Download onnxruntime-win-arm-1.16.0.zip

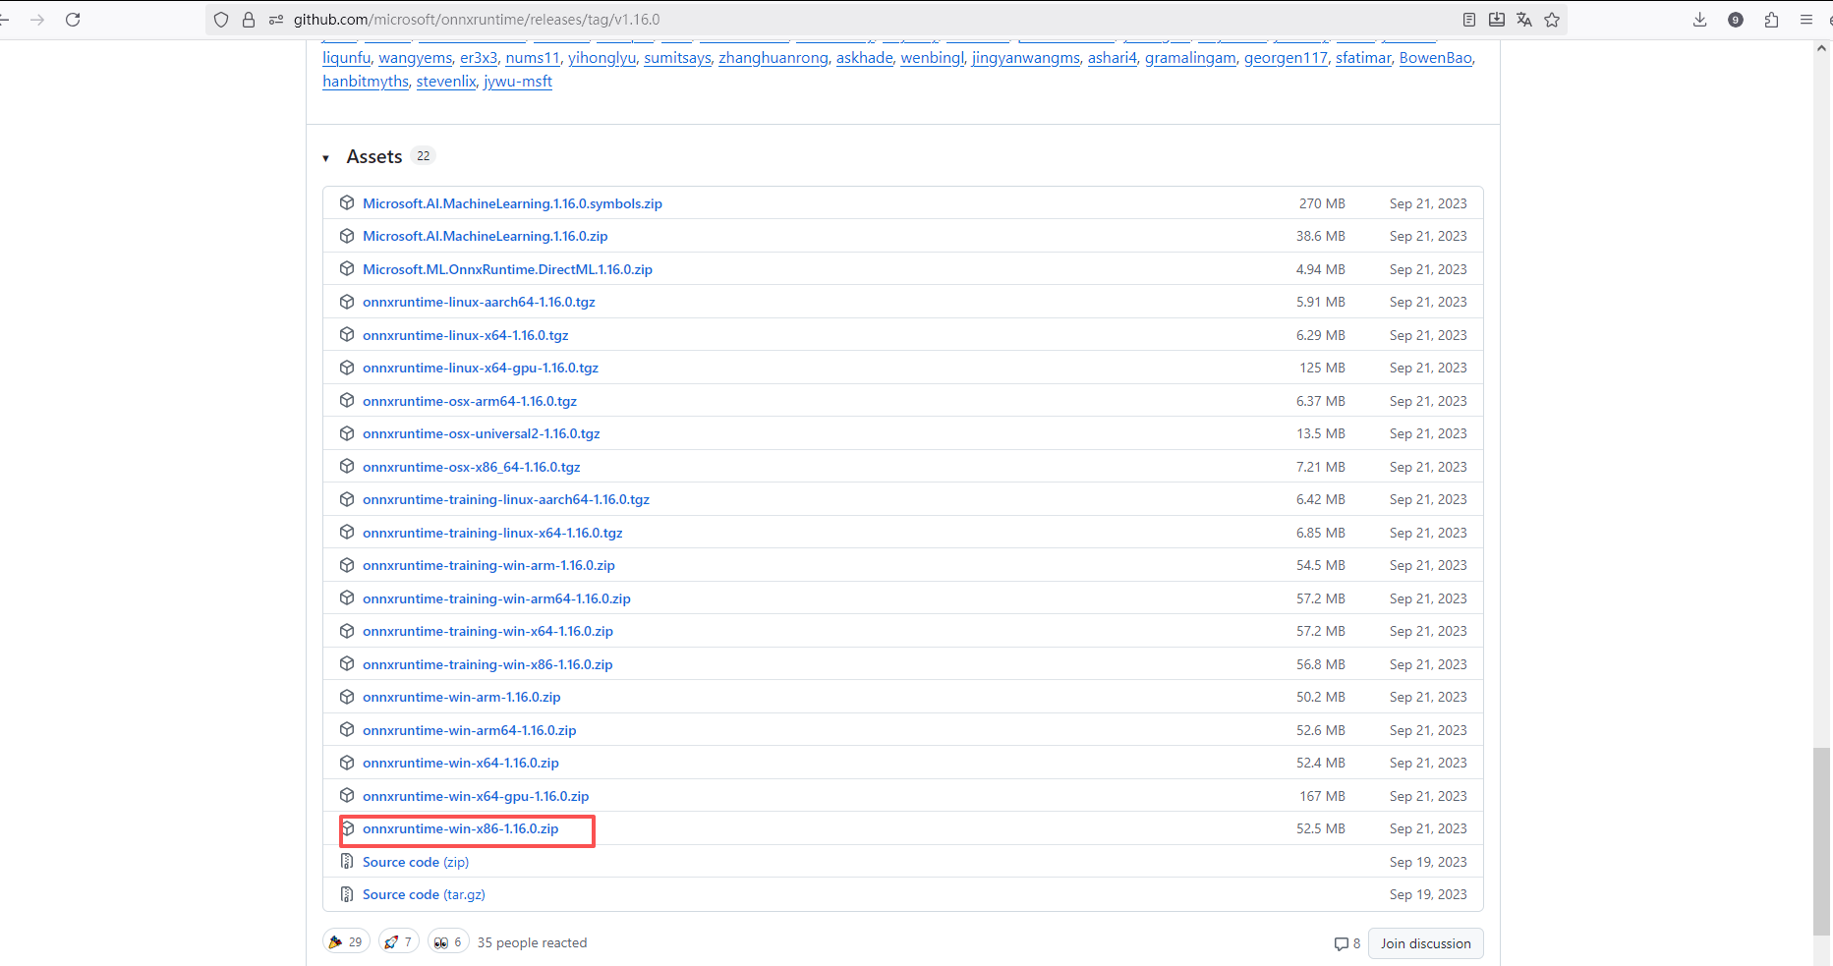[461, 697]
